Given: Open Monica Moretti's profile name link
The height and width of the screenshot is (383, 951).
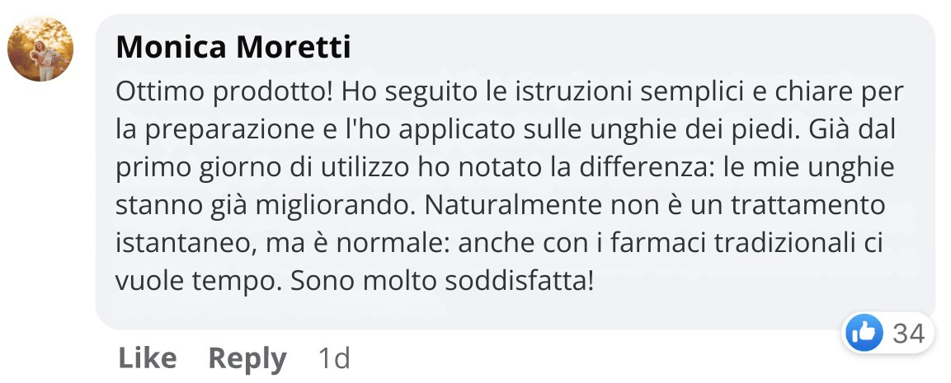Looking at the screenshot, I should click(233, 47).
